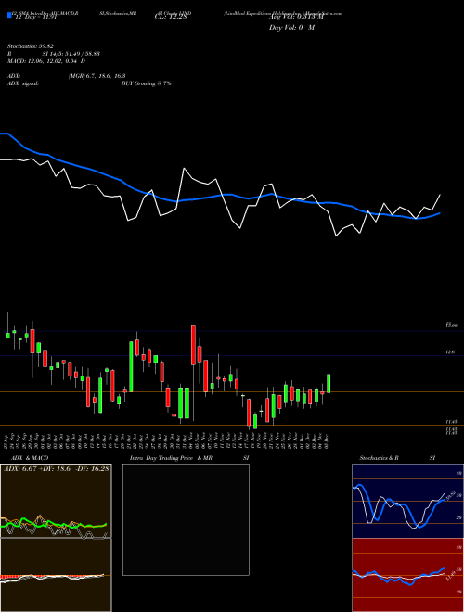Click the latest green candlestick in the candle chart
This screenshot has height=612, width=464.
click(329, 384)
